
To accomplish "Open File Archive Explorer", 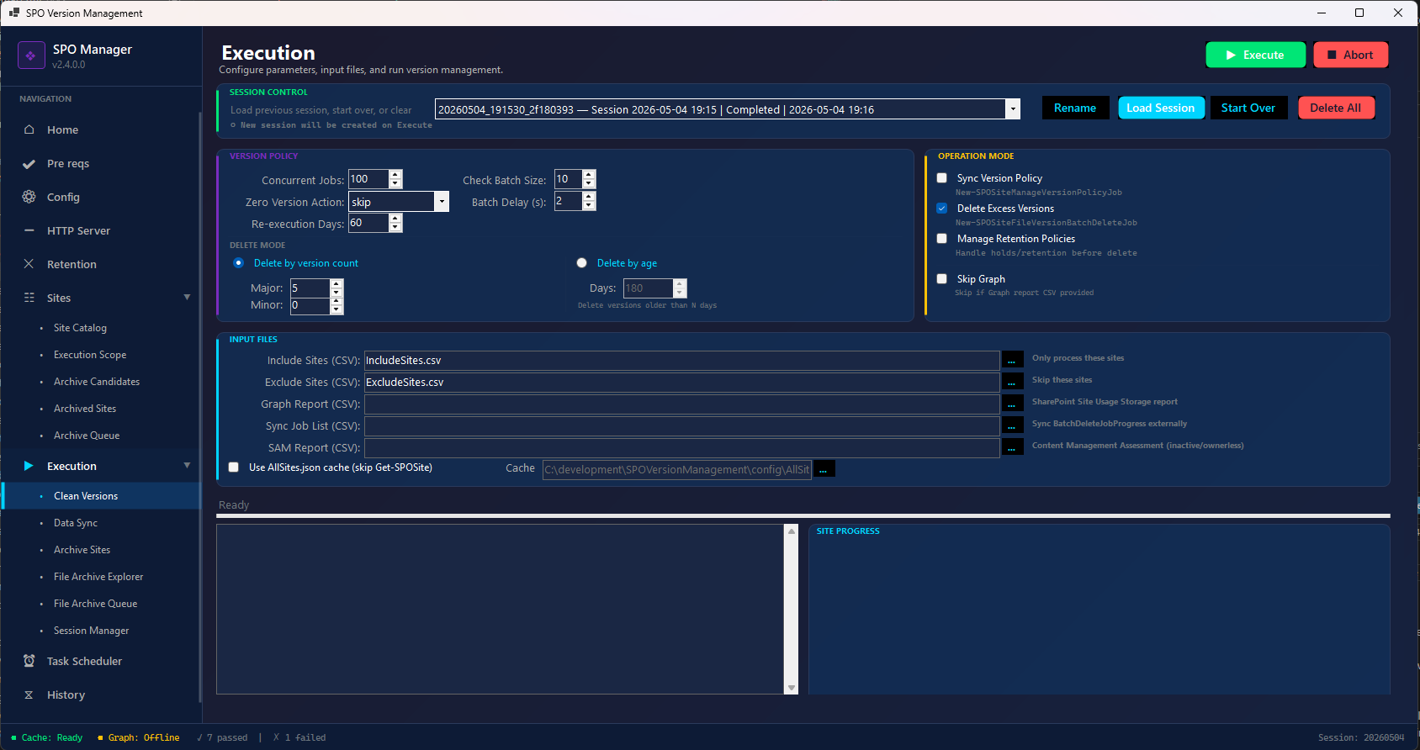I will [98, 577].
